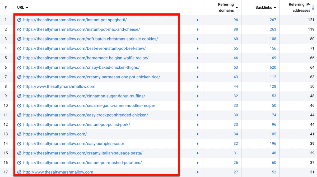Open external icon for easy-pumpkin-soup
This screenshot has width=317, height=177.
[19, 144]
